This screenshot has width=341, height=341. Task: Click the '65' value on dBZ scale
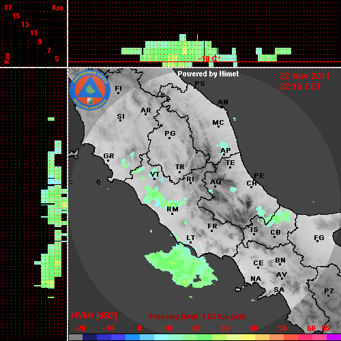[x=325, y=328]
